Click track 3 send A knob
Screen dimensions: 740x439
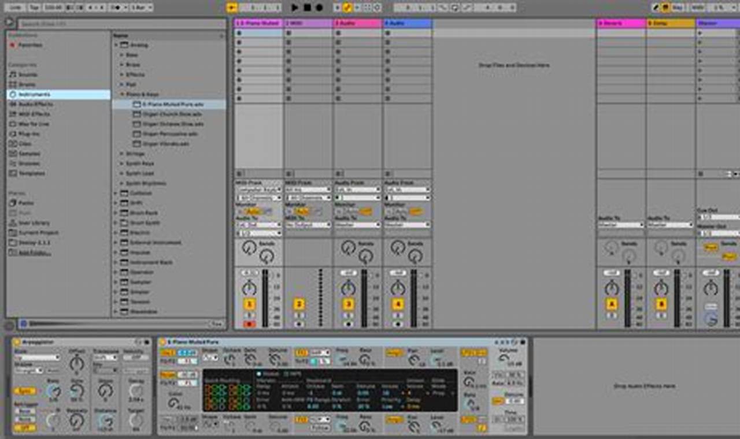point(347,248)
